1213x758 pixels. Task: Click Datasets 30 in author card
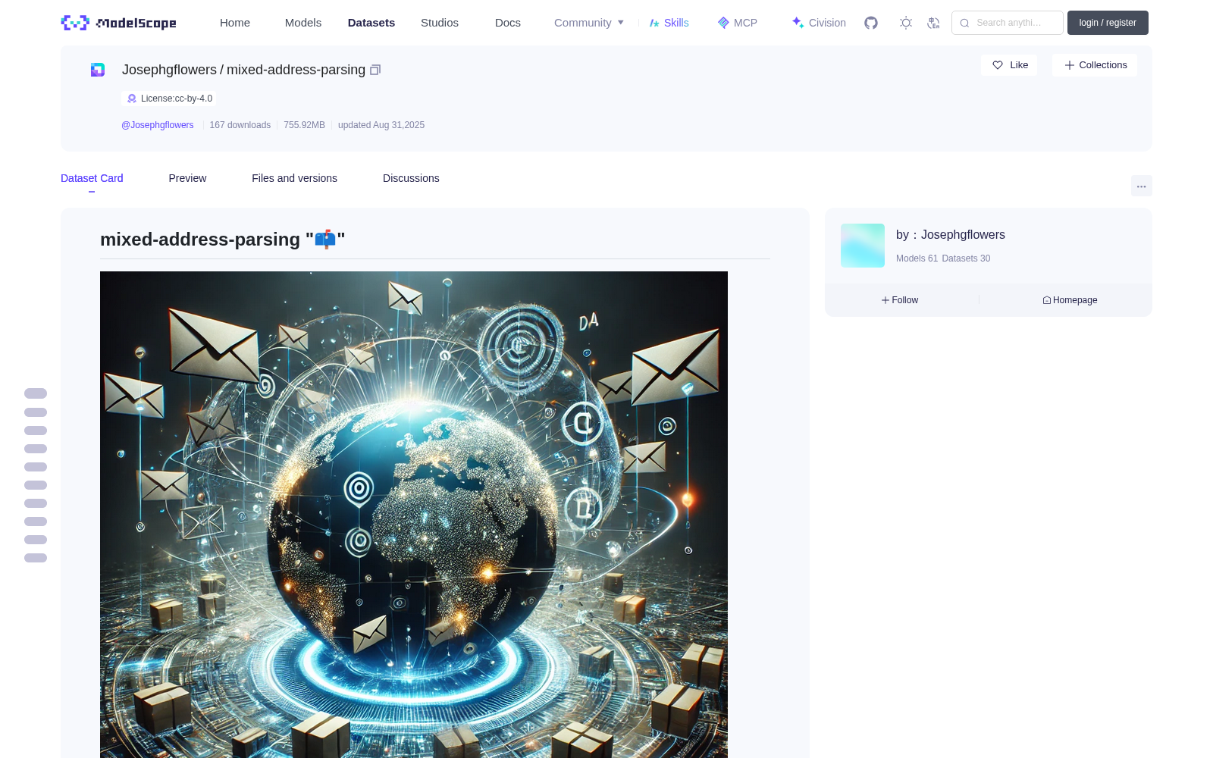pyautogui.click(x=966, y=258)
